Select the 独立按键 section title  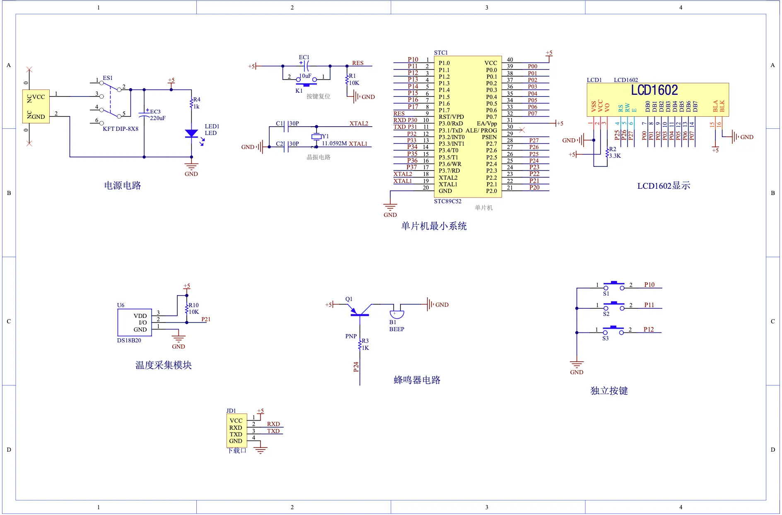[609, 391]
